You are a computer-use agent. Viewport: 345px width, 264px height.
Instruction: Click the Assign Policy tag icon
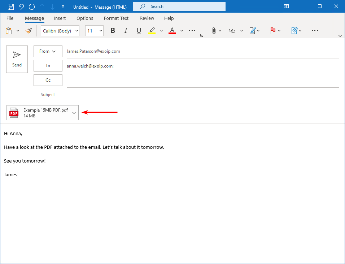coord(294,31)
